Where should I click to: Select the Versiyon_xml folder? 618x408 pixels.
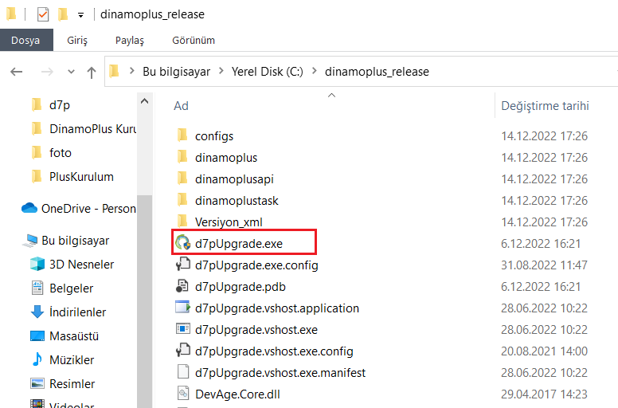[229, 222]
